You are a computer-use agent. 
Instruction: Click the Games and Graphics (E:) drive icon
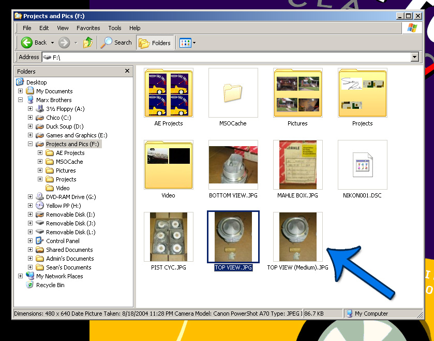[40, 135]
